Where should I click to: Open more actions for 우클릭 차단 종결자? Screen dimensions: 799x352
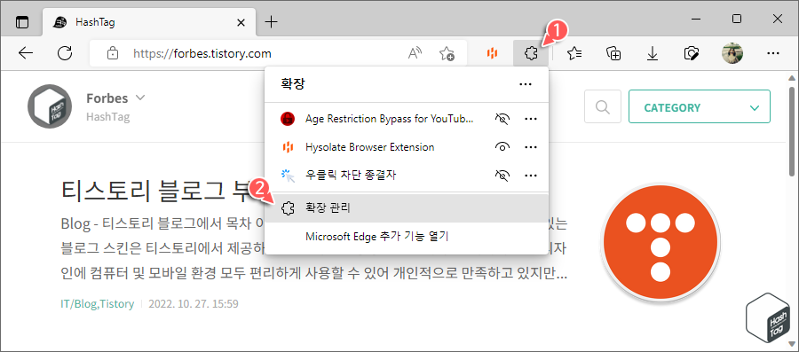(x=531, y=176)
